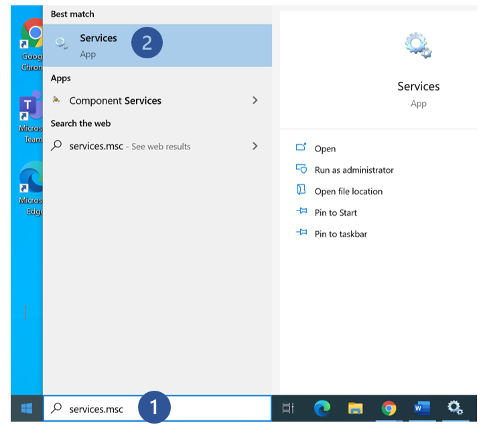
Task: Click the Services gear icon on taskbar
Action: (456, 408)
